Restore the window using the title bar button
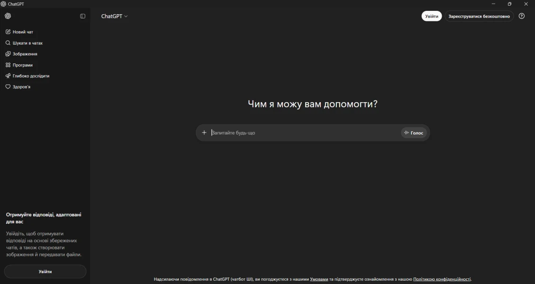 [x=509, y=4]
